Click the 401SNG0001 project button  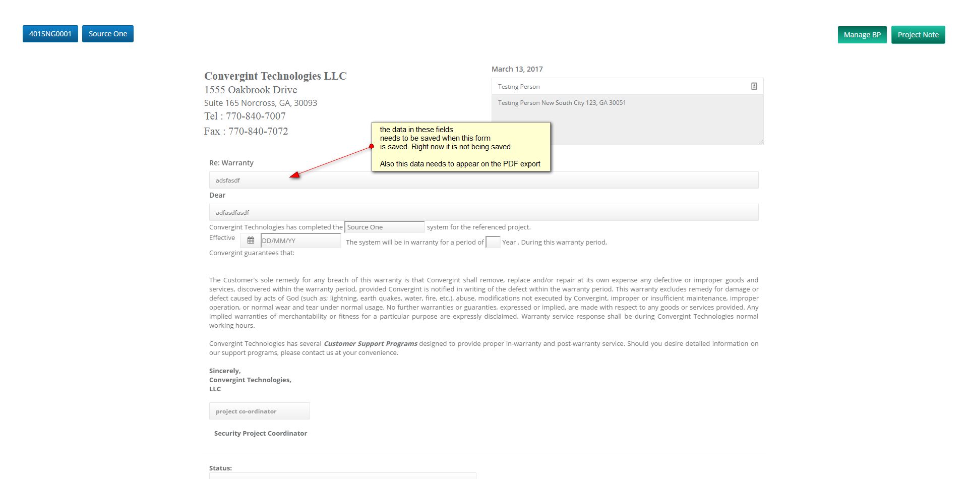pyautogui.click(x=50, y=34)
